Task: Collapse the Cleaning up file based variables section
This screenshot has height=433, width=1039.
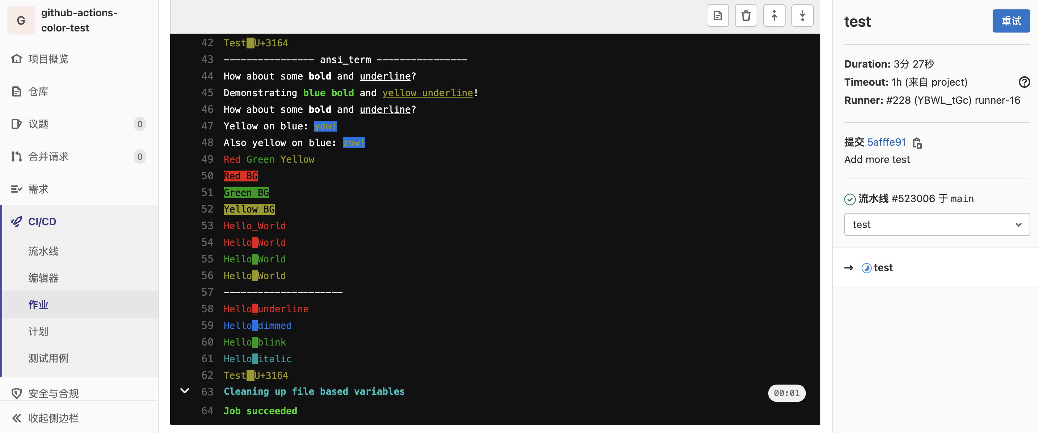Action: (x=185, y=390)
